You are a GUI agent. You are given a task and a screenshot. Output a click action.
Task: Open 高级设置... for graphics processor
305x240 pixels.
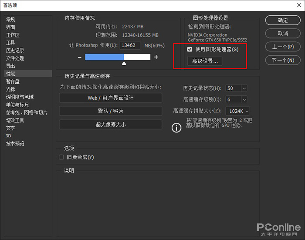point(205,61)
